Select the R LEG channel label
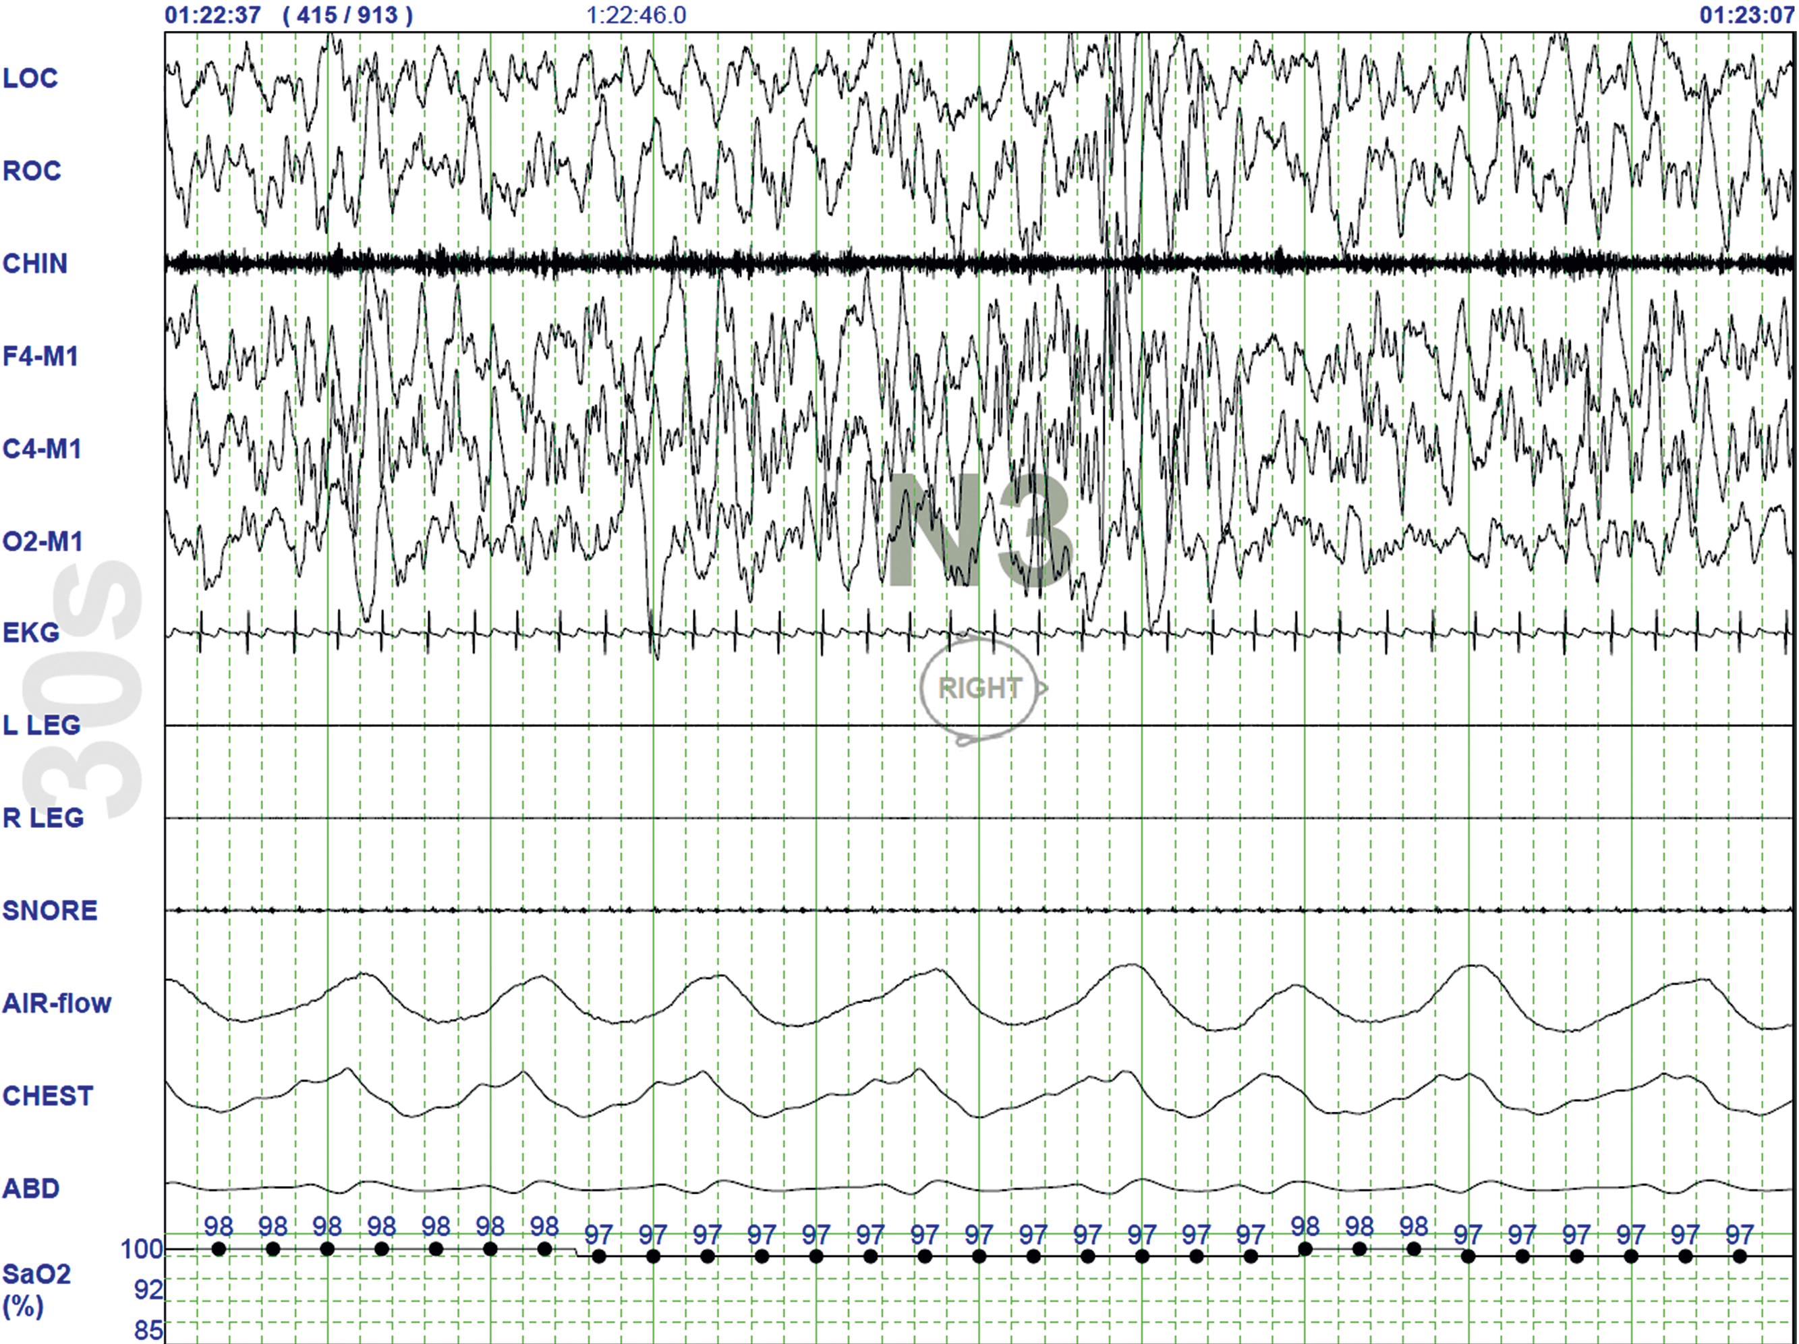The image size is (1799, 1344). tap(43, 818)
